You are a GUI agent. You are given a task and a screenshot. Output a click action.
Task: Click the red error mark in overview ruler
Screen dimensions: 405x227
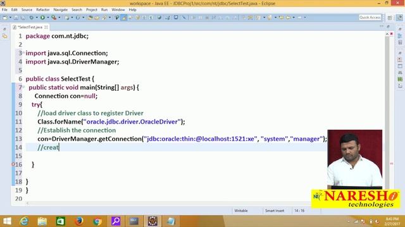click(392, 164)
